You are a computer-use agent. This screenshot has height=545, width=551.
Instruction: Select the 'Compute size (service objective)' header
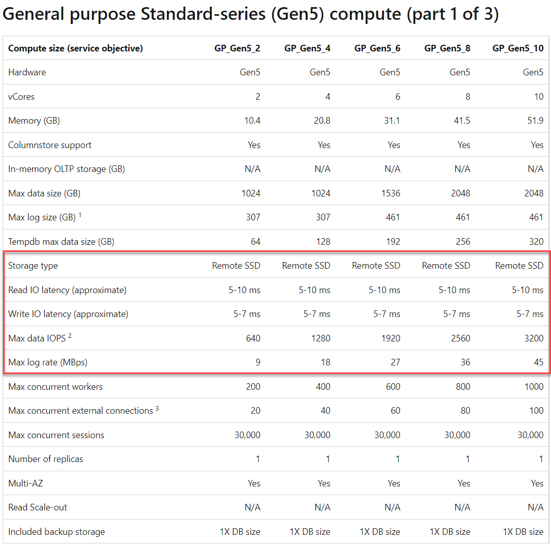click(x=75, y=48)
